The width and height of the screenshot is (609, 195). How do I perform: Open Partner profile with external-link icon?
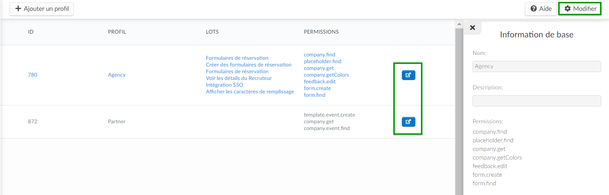[408, 122]
